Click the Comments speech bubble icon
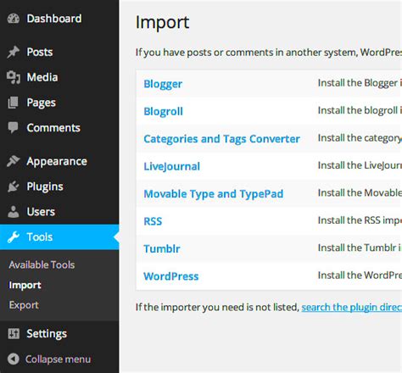The height and width of the screenshot is (373, 402). (x=13, y=128)
